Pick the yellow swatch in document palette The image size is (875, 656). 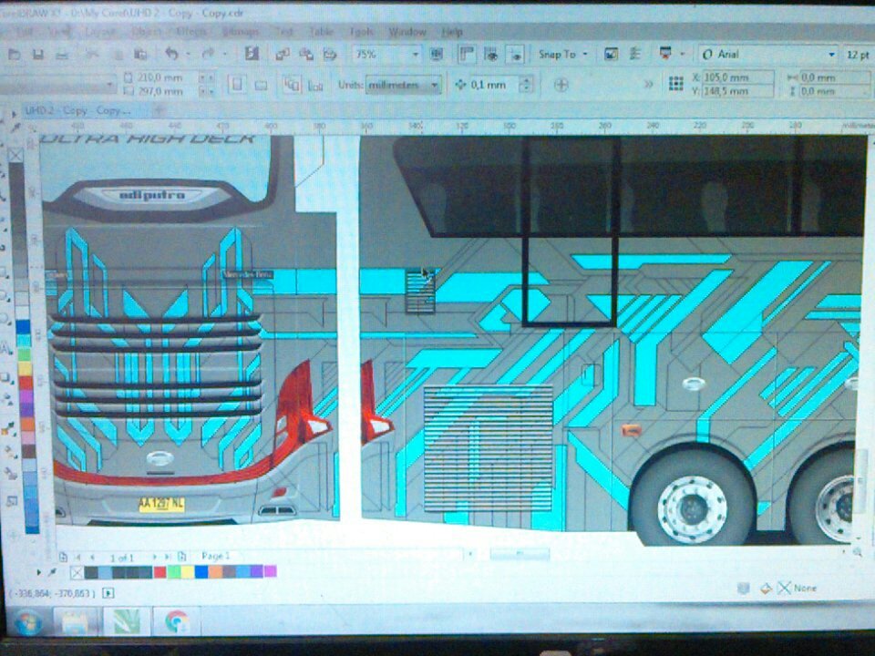188,572
